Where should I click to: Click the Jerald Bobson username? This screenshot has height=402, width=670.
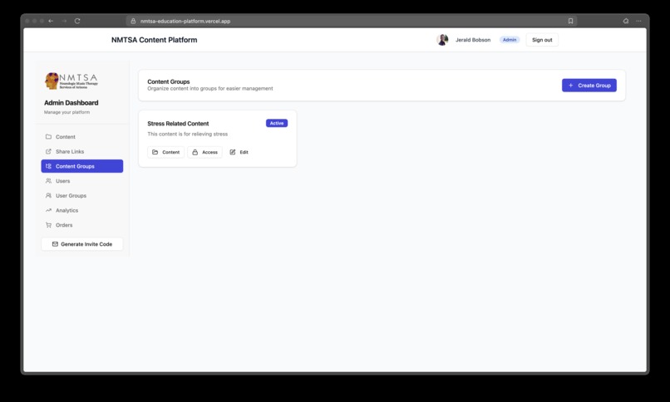click(x=473, y=40)
